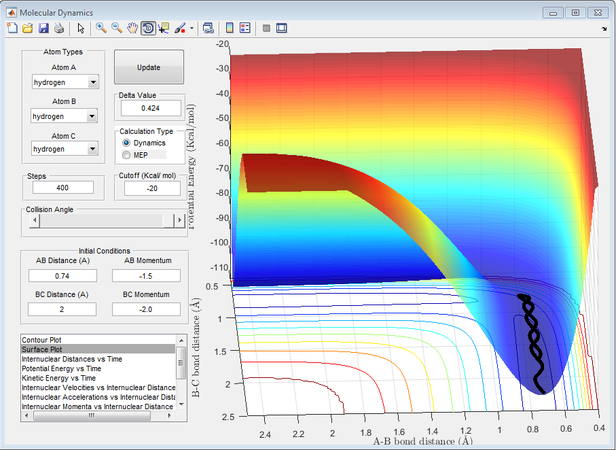Print the figure
Viewport: 616px width, 450px height.
59,28
